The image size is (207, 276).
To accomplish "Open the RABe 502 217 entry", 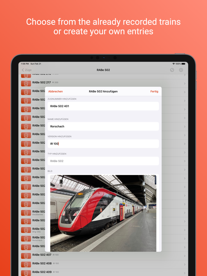I will click(x=103, y=83).
